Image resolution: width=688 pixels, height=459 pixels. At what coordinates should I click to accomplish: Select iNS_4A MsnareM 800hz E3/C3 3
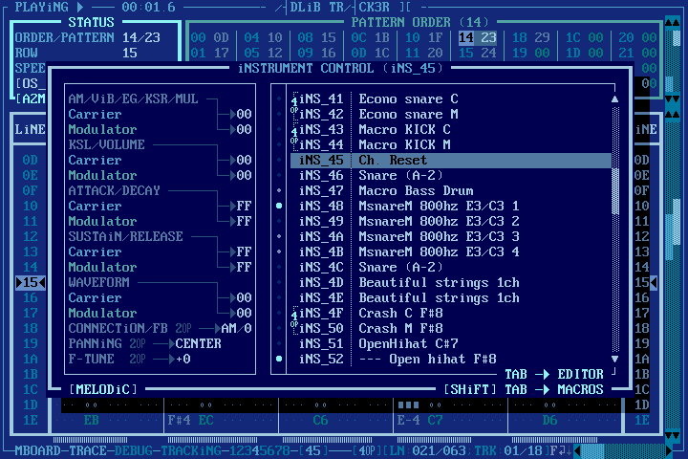point(451,237)
